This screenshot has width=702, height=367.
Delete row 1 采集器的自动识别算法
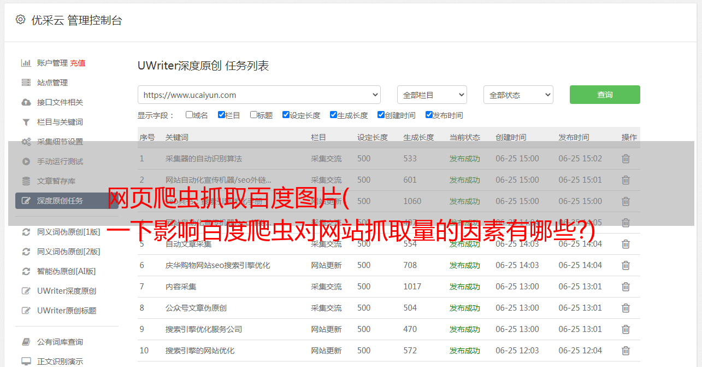tap(626, 159)
